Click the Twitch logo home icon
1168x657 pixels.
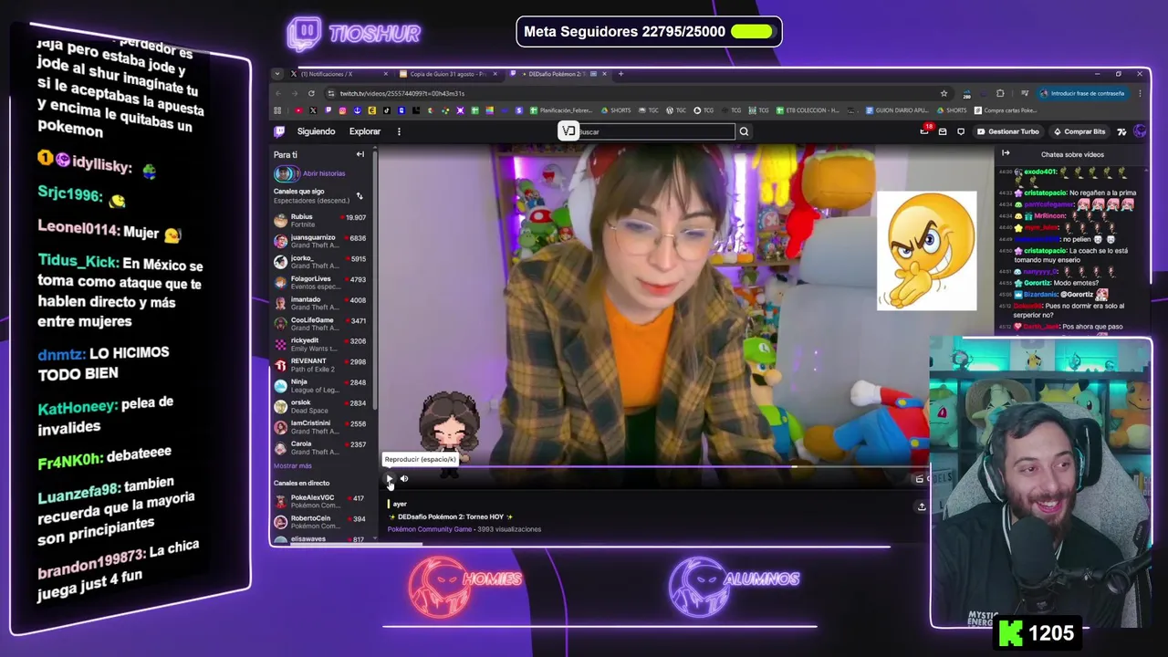point(279,131)
